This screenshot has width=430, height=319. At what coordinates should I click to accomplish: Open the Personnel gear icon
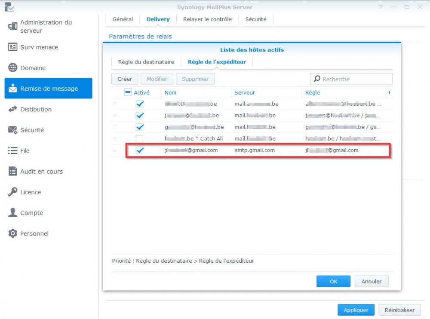click(12, 233)
